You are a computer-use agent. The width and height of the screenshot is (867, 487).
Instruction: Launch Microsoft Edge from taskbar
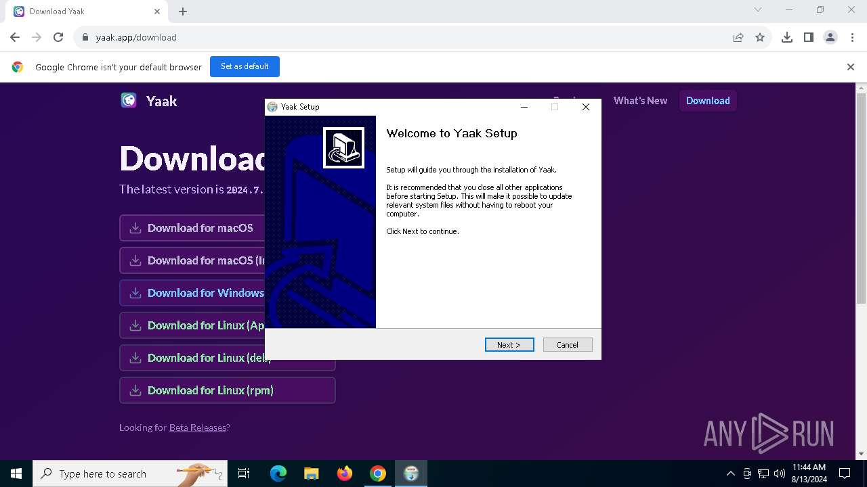278,473
